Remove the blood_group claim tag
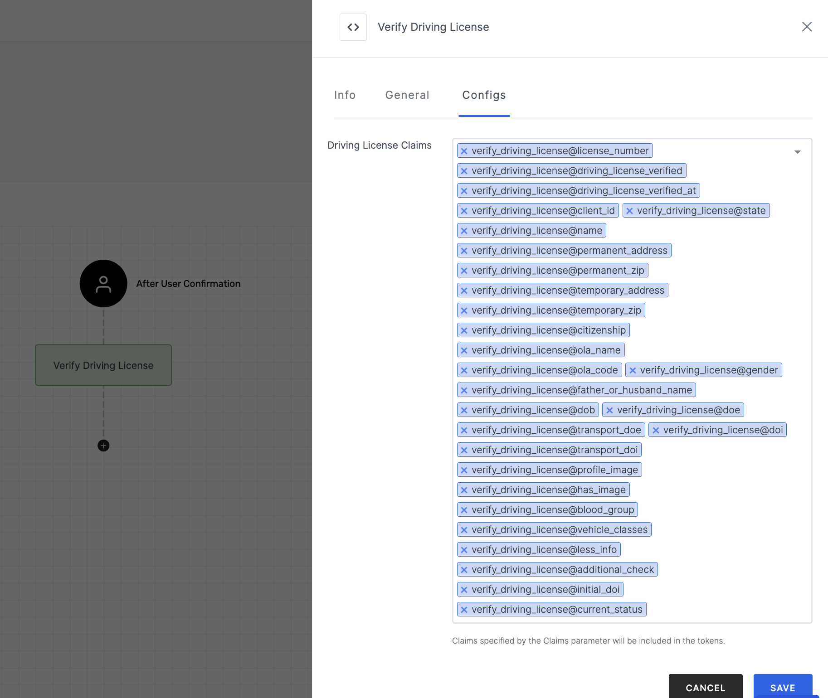The height and width of the screenshot is (698, 828). pos(464,510)
